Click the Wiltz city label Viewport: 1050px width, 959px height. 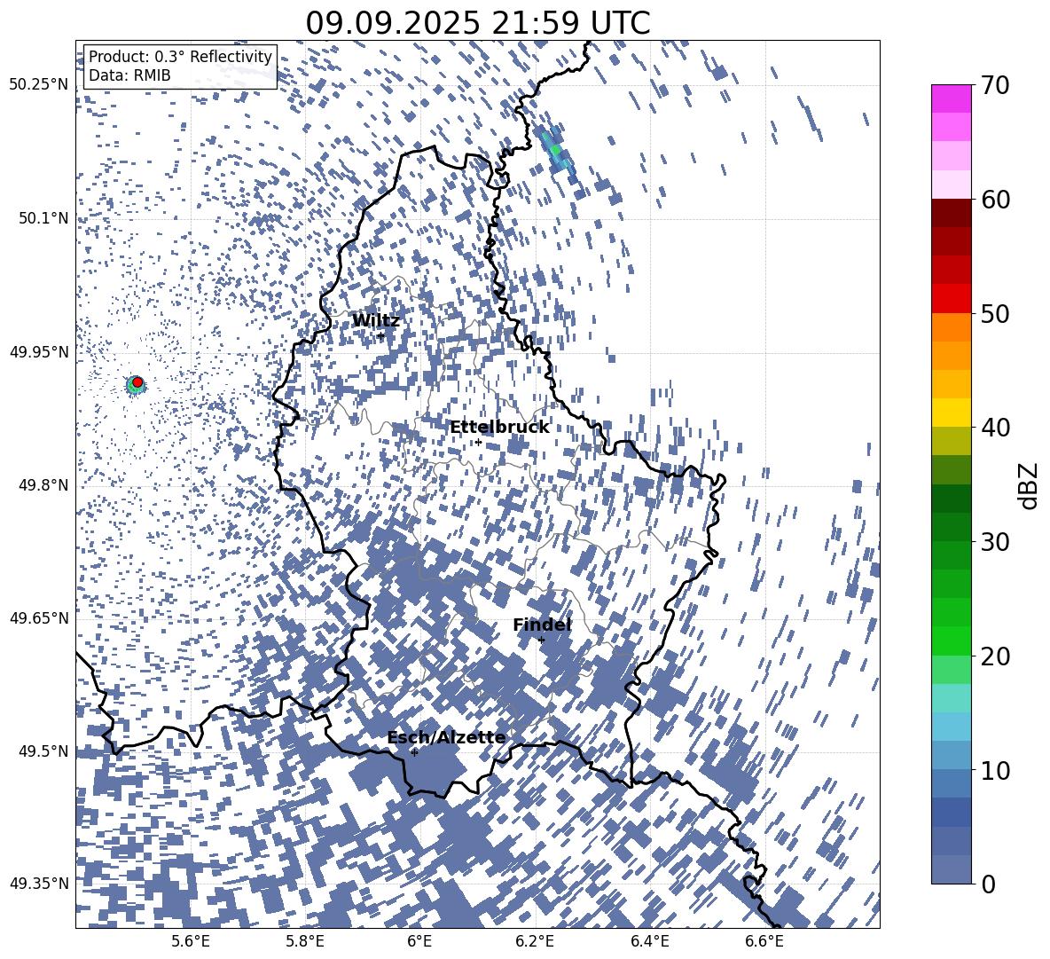[376, 321]
